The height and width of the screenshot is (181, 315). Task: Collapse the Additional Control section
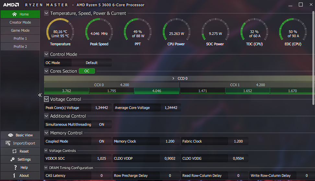click(x=46, y=116)
